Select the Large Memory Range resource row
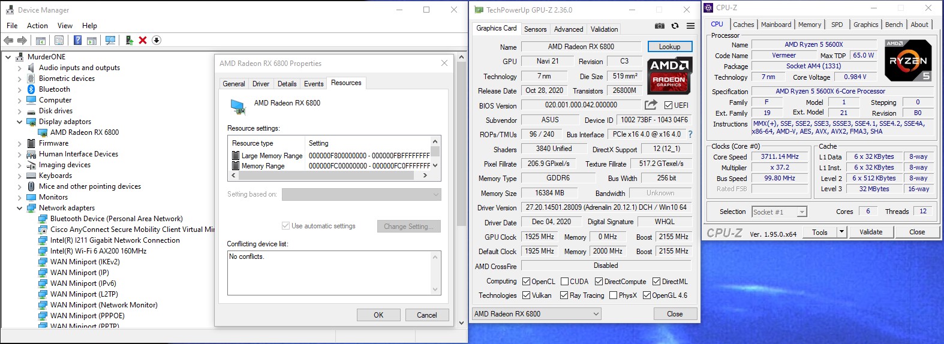The height and width of the screenshot is (344, 944). click(x=330, y=155)
